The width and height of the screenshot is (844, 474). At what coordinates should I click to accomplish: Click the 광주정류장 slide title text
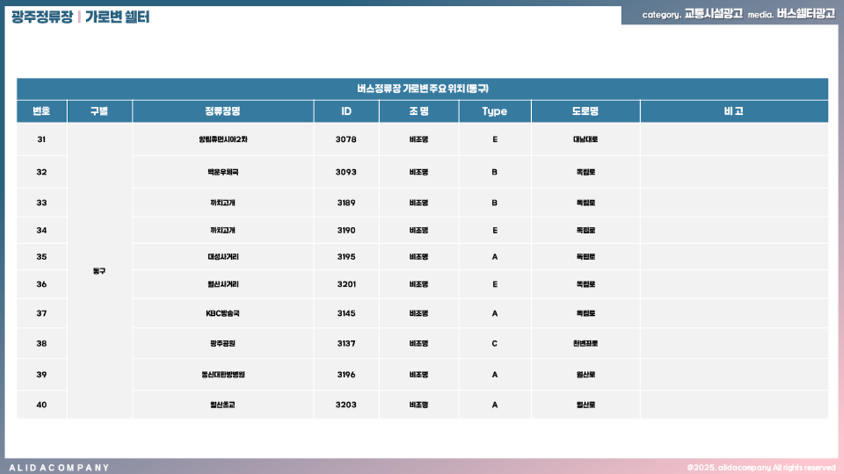(x=42, y=17)
